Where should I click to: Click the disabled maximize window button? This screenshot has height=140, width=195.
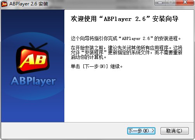coord(171,3)
